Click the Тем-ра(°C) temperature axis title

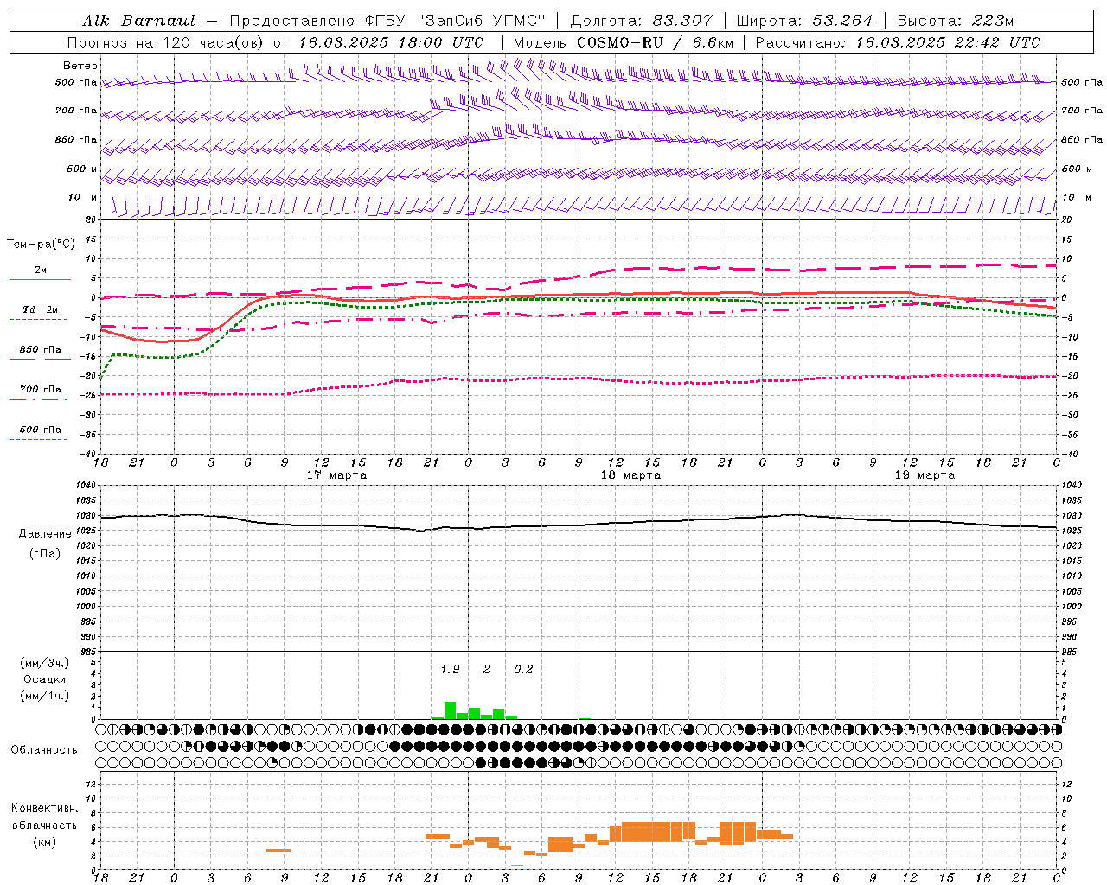[41, 245]
